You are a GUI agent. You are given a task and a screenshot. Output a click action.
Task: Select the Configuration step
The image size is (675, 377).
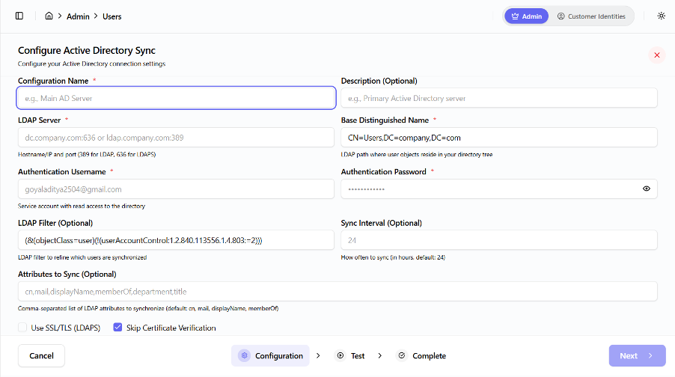click(x=270, y=356)
